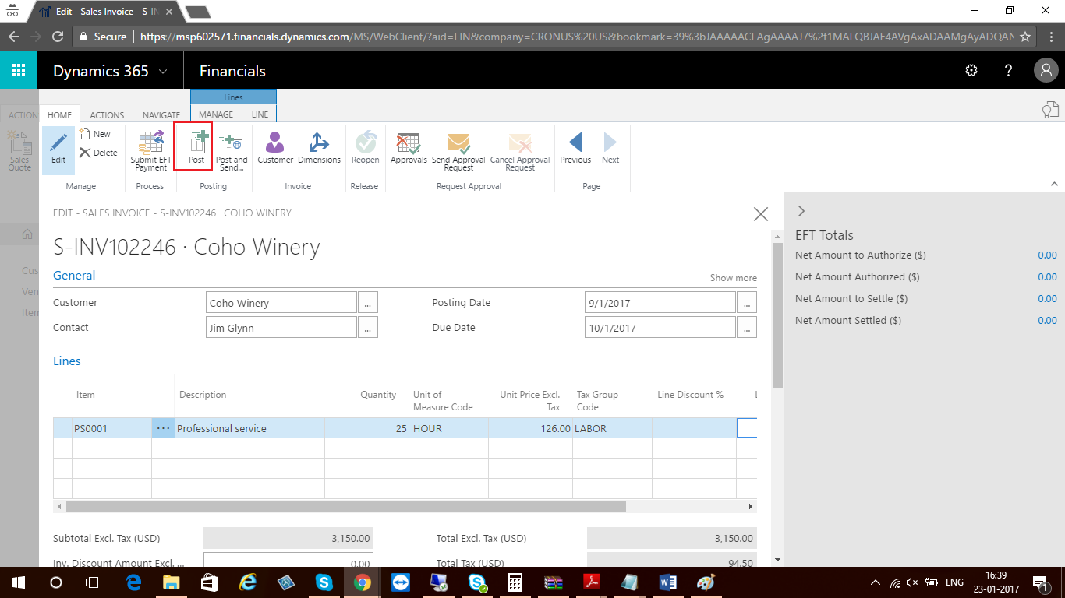
Task: Switch to the LINE tab
Action: 260,114
